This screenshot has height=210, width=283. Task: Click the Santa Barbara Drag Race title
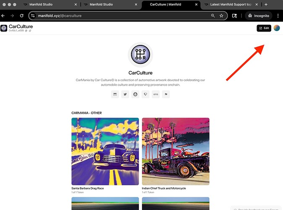[87, 188]
